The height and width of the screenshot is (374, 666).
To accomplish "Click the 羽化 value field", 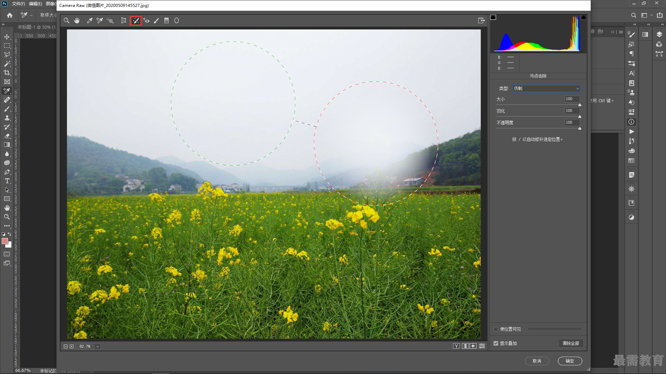I will [572, 111].
